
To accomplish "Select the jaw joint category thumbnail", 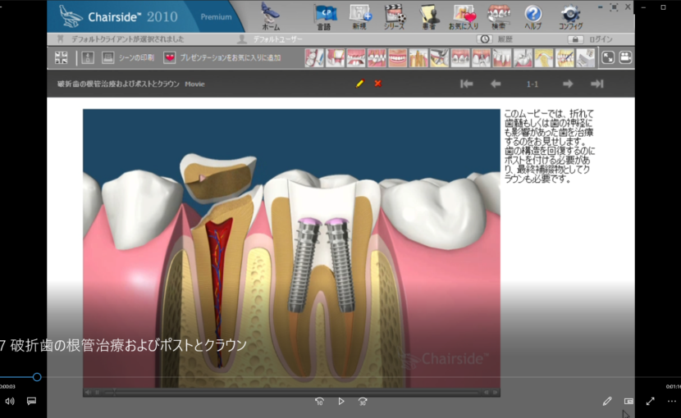I will tap(543, 57).
